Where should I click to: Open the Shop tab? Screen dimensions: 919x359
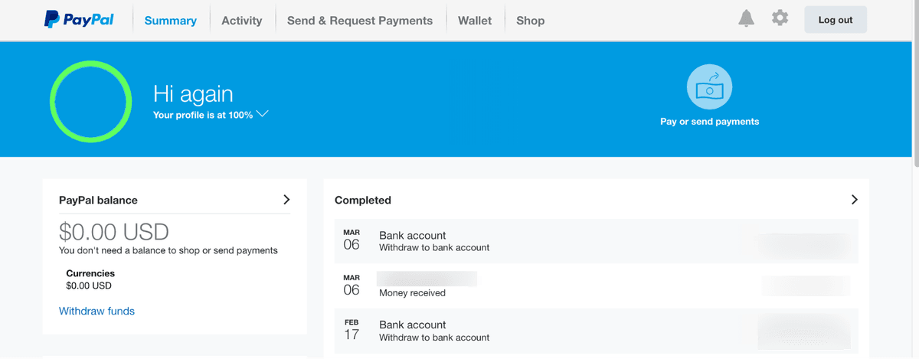click(530, 21)
